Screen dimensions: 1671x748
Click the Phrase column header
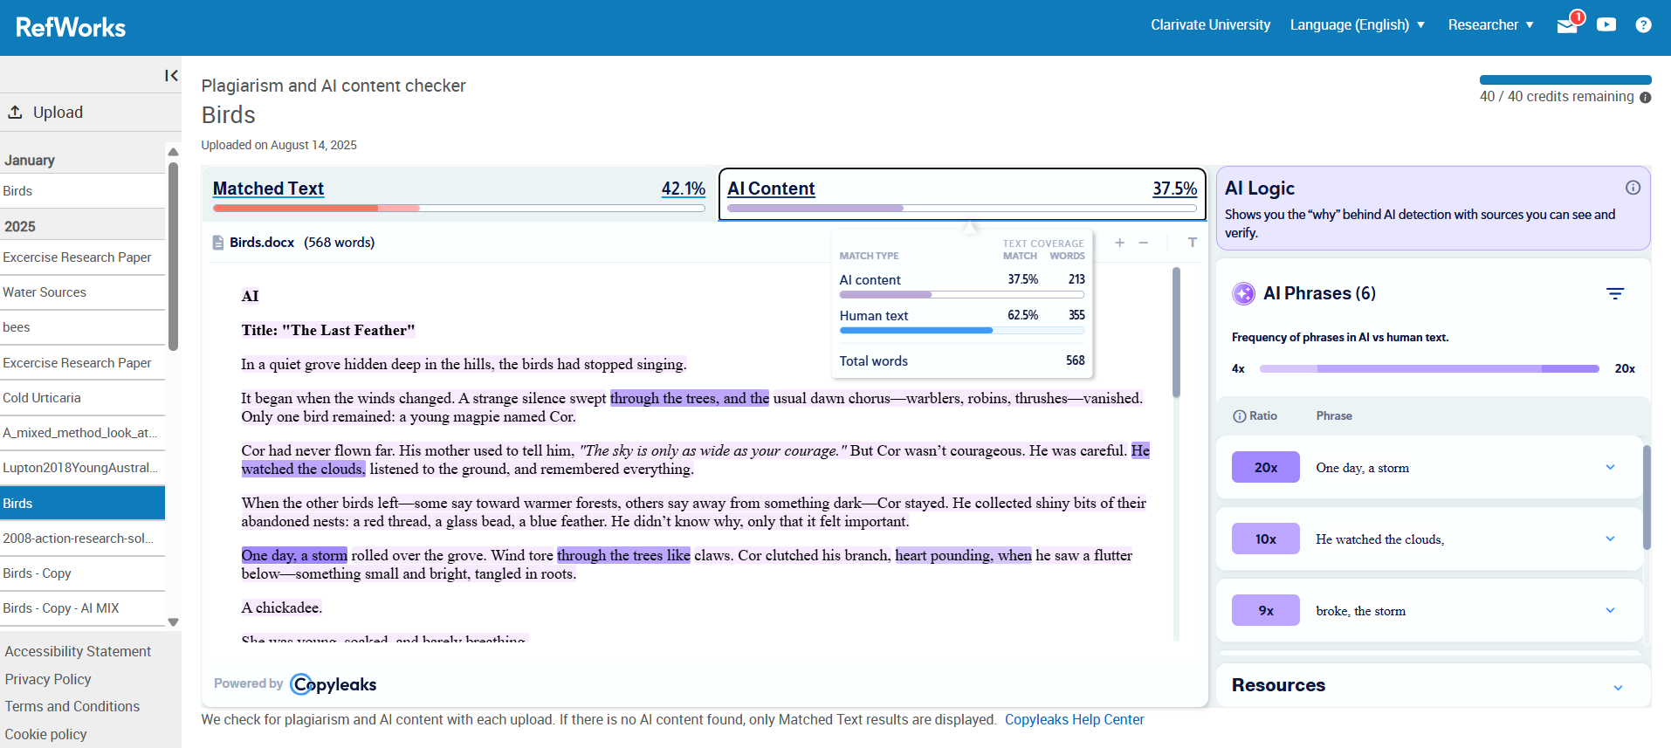tap(1334, 416)
